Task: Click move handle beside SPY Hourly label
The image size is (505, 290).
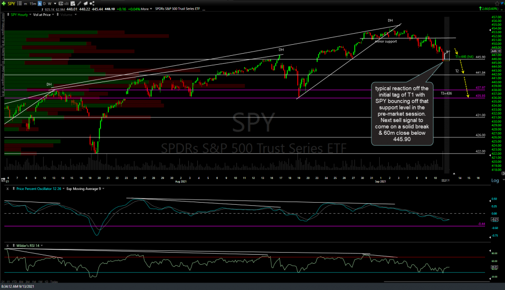Action: (x=8, y=15)
